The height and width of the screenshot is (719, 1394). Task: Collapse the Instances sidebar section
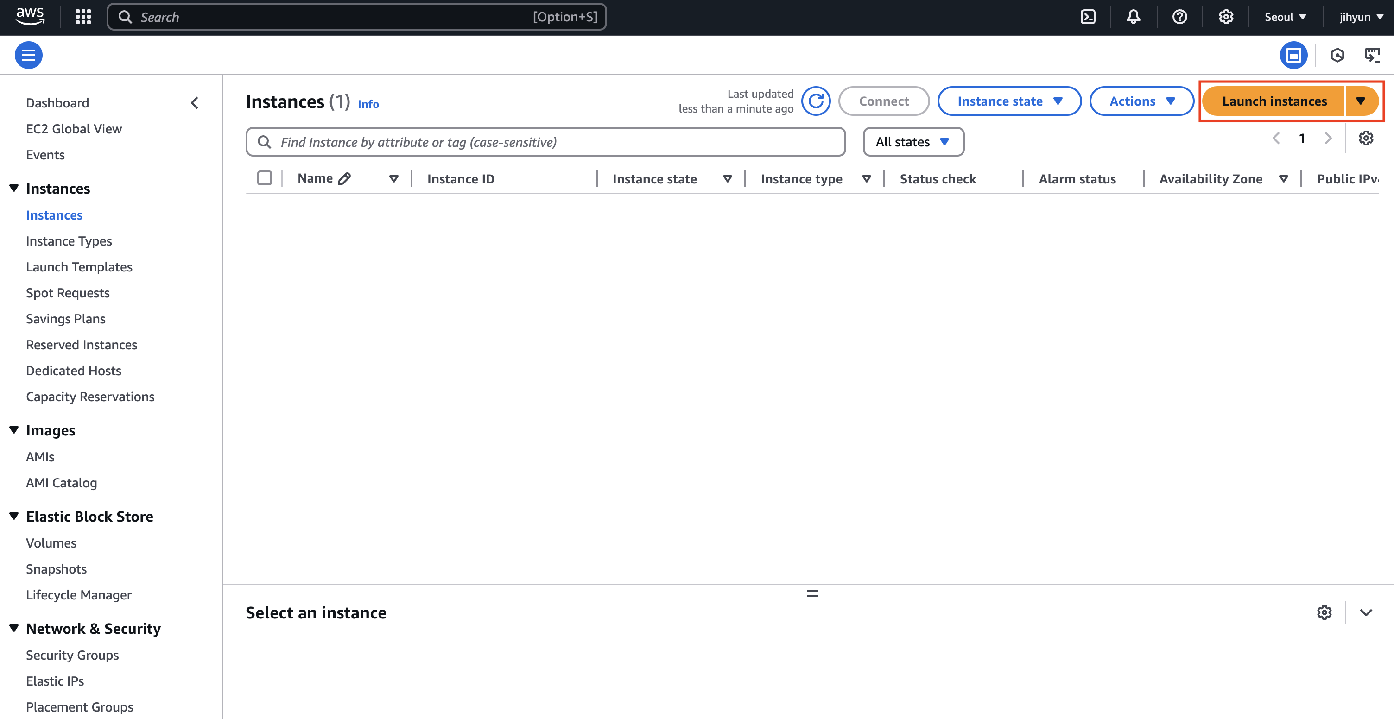(x=15, y=188)
